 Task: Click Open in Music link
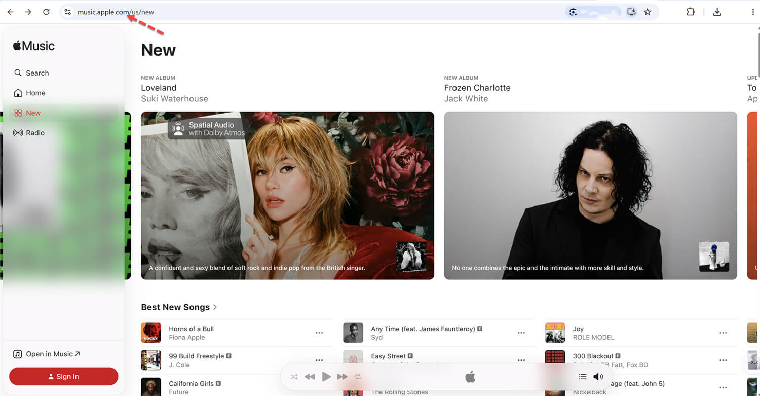(47, 354)
